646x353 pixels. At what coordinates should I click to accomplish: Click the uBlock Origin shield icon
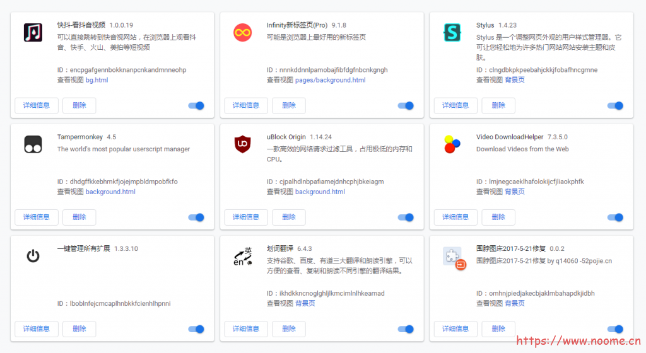click(243, 144)
